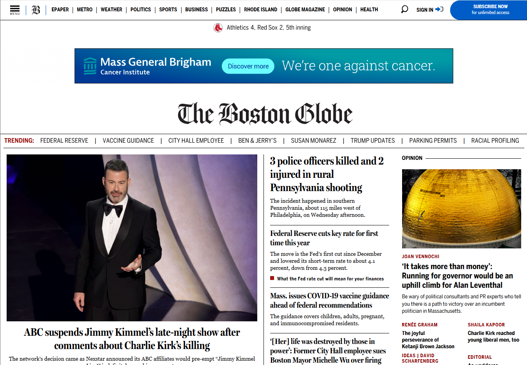Click the golden dome opinion image
The width and height of the screenshot is (527, 365).
[x=461, y=209]
